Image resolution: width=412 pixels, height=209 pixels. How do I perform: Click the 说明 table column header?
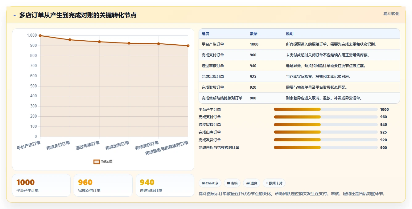coord(290,34)
